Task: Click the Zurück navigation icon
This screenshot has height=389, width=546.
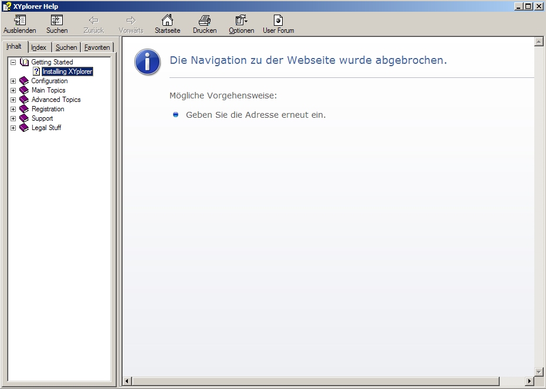Action: (x=93, y=21)
